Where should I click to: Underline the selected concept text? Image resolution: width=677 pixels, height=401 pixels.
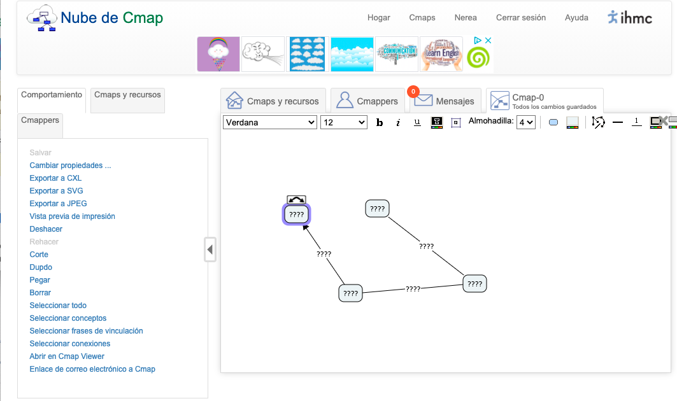pyautogui.click(x=416, y=122)
